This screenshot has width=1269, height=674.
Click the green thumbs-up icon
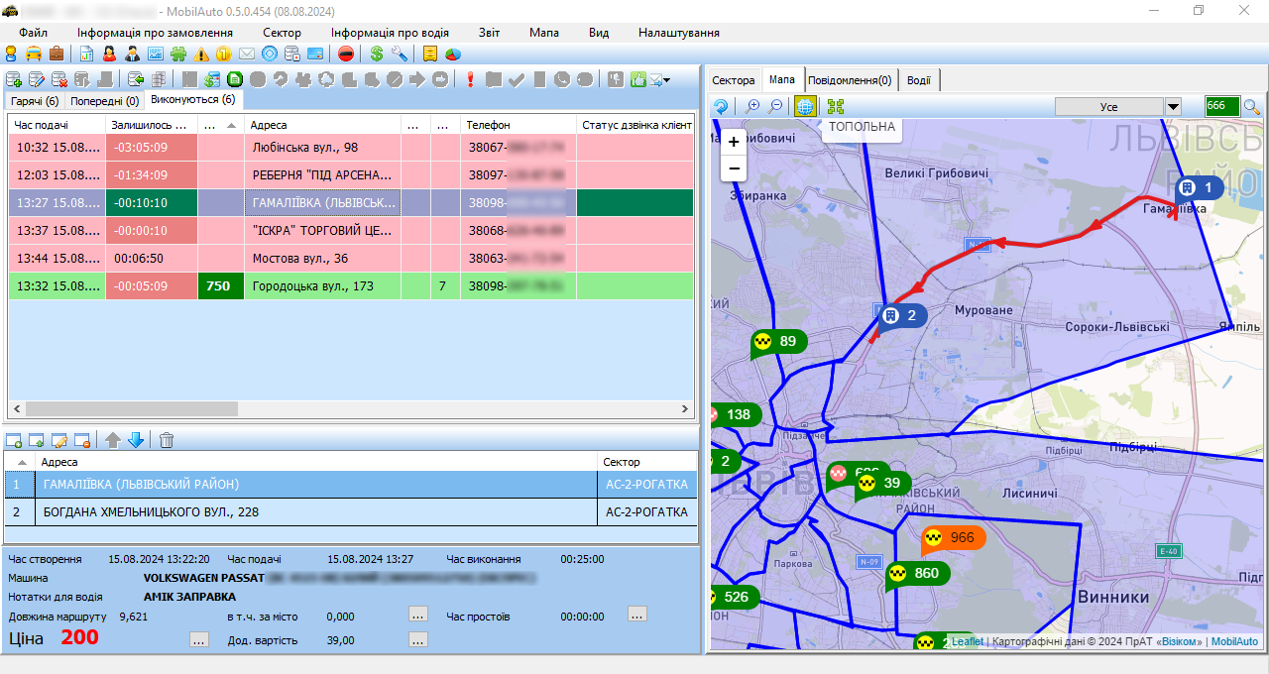[637, 80]
